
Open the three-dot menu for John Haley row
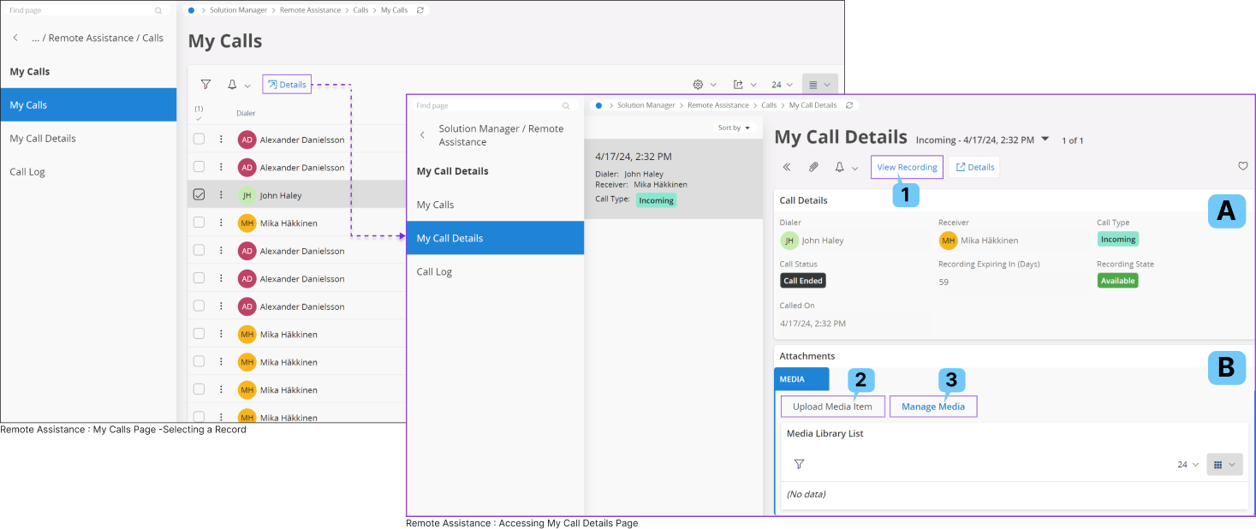point(221,195)
